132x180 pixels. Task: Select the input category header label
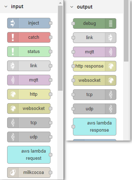coord(17,6)
